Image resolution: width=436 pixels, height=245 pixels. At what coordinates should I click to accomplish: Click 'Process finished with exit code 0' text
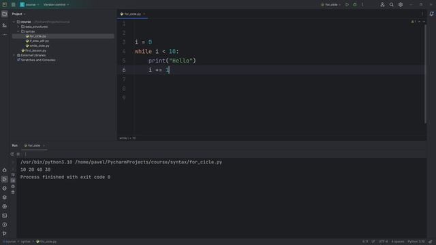coord(65,177)
